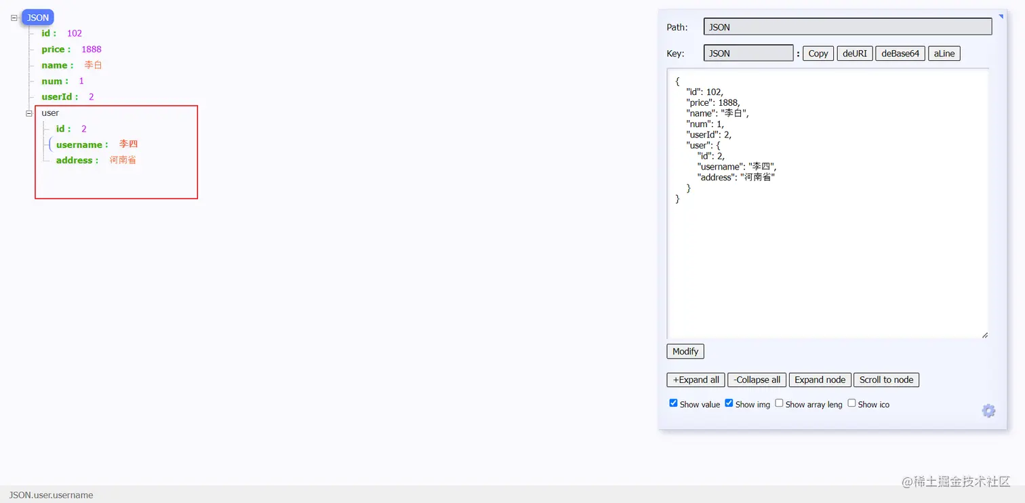Click the -Collapse all button
This screenshot has width=1025, height=503.
[x=757, y=380]
